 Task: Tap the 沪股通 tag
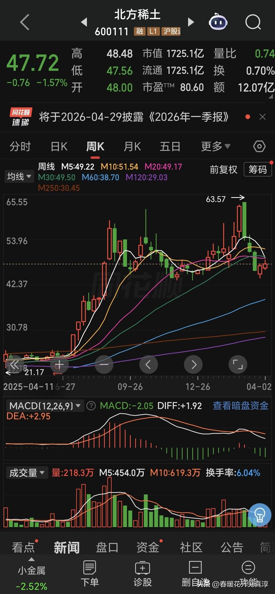click(171, 31)
